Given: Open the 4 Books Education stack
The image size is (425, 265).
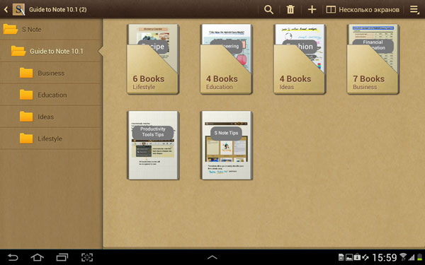Looking at the screenshot, I should tap(227, 59).
